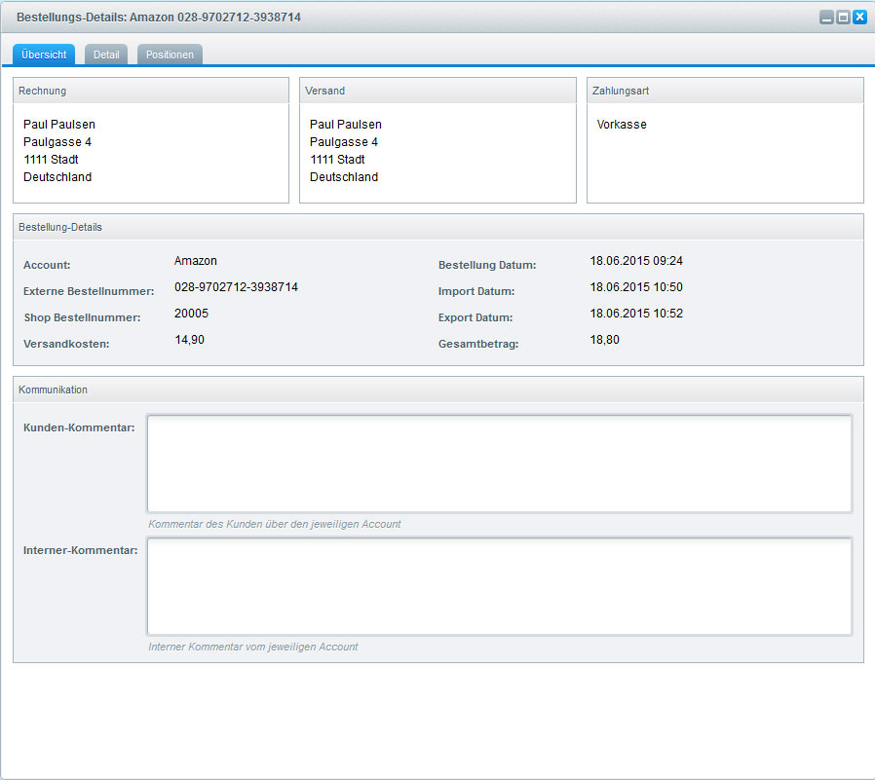Close the Bestellungs-Details window
875x780 pixels.
pos(859,18)
